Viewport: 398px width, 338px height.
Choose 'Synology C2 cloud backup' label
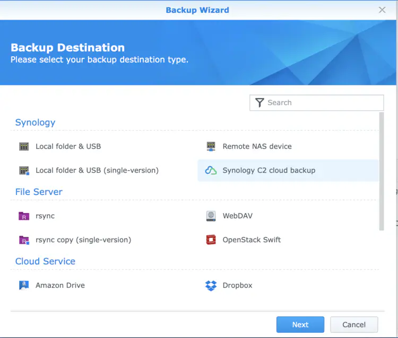[269, 171]
